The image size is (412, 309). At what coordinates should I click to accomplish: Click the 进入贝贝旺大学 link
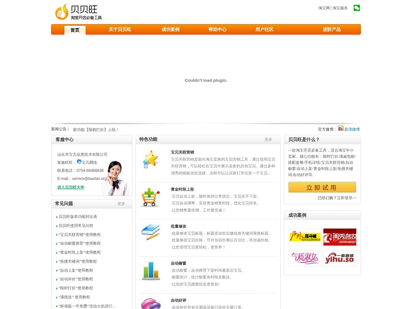pyautogui.click(x=71, y=187)
